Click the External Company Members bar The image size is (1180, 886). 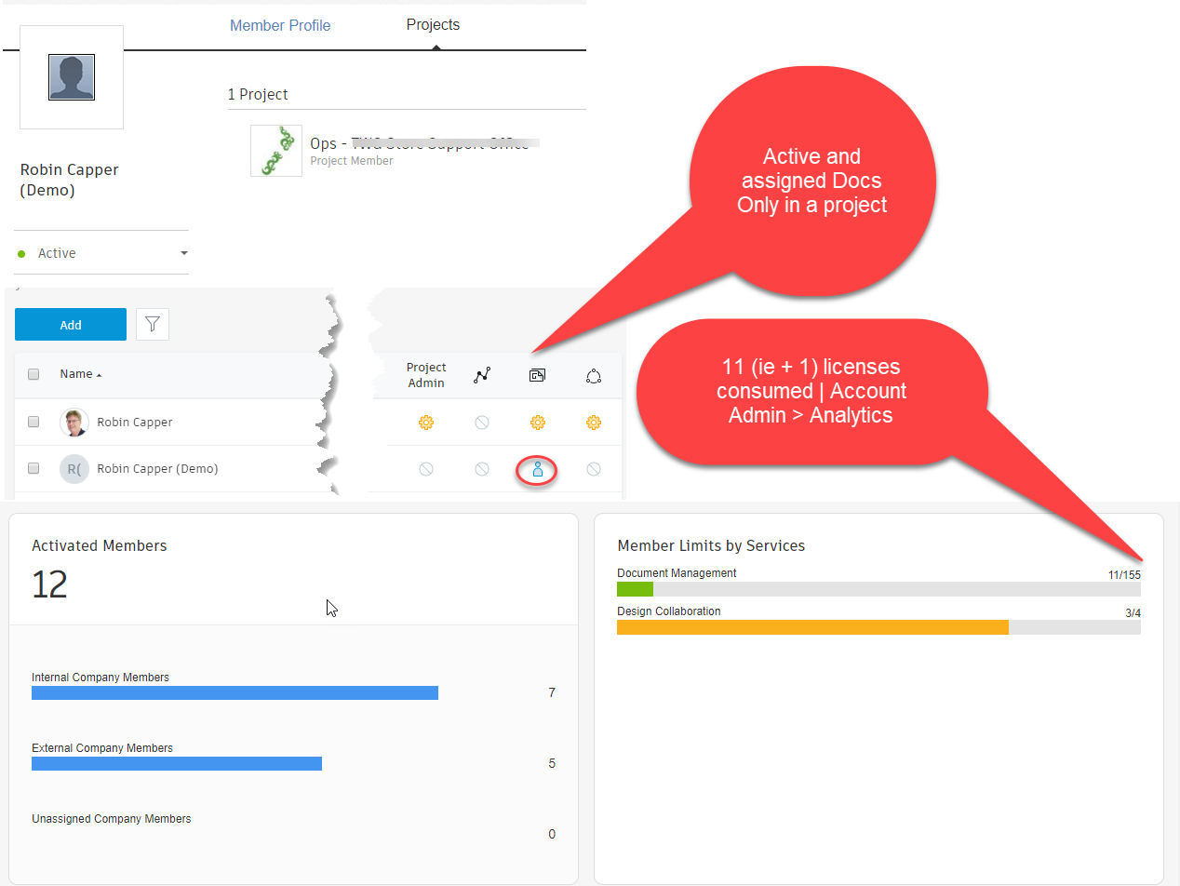pyautogui.click(x=177, y=763)
